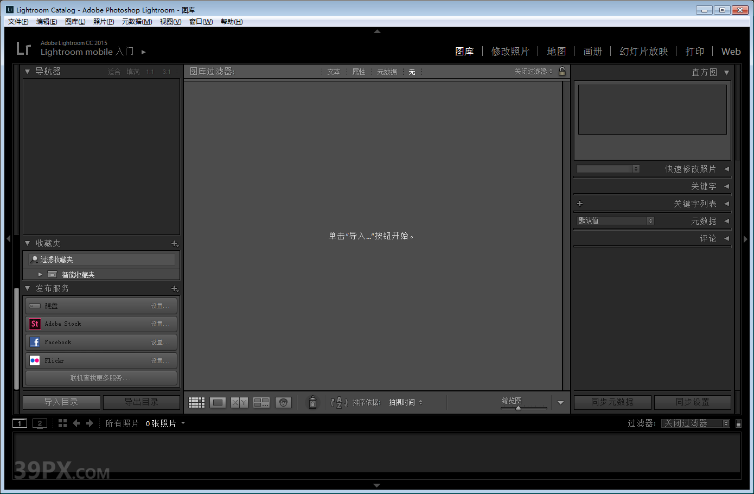Open File menu 文件(F)
Viewport: 754px width, 494px height.
[x=18, y=22]
